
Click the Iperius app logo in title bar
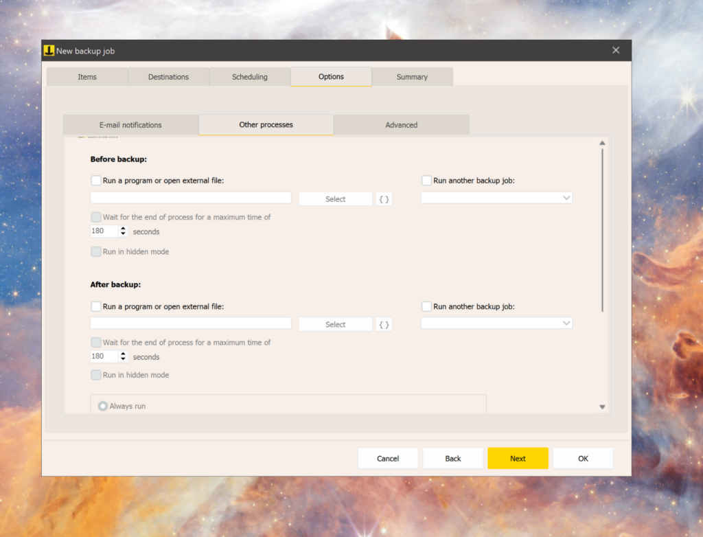click(x=49, y=51)
